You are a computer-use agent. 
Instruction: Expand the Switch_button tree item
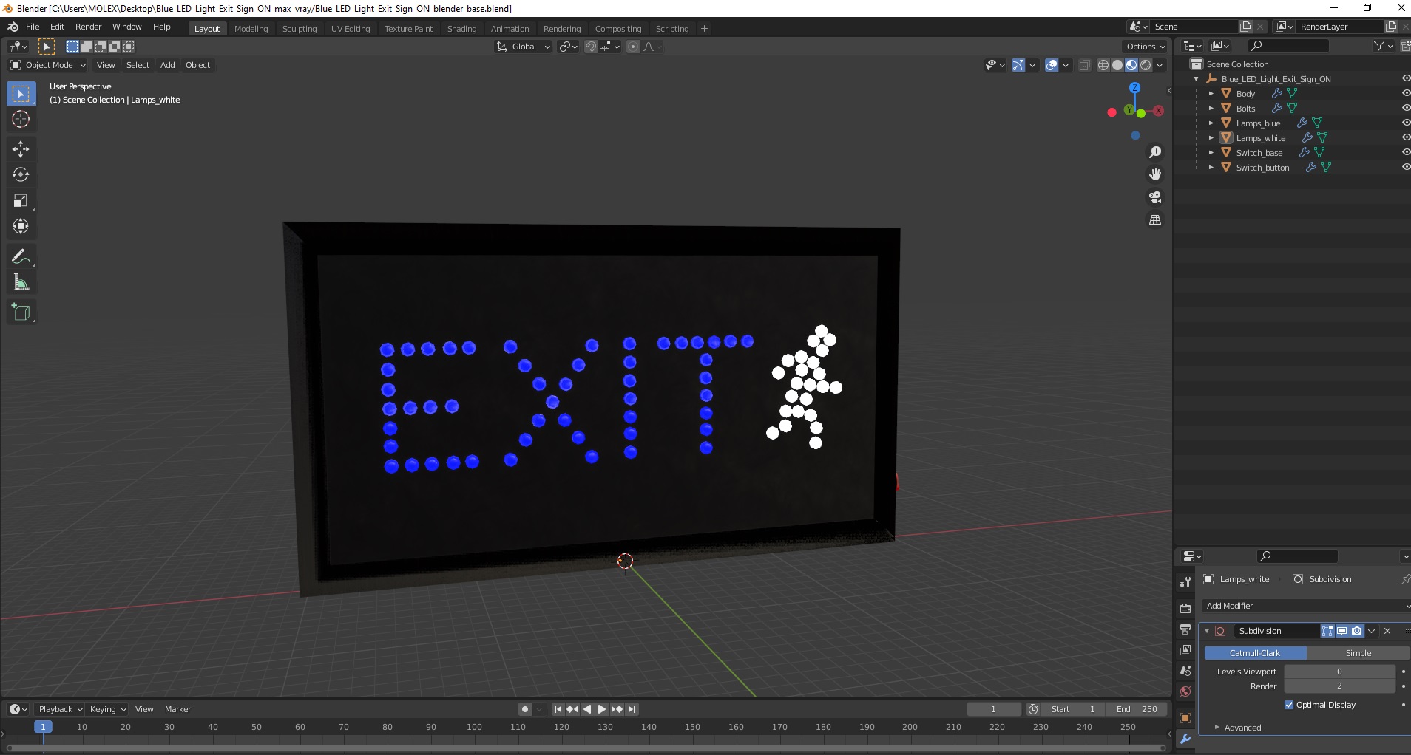click(1211, 168)
